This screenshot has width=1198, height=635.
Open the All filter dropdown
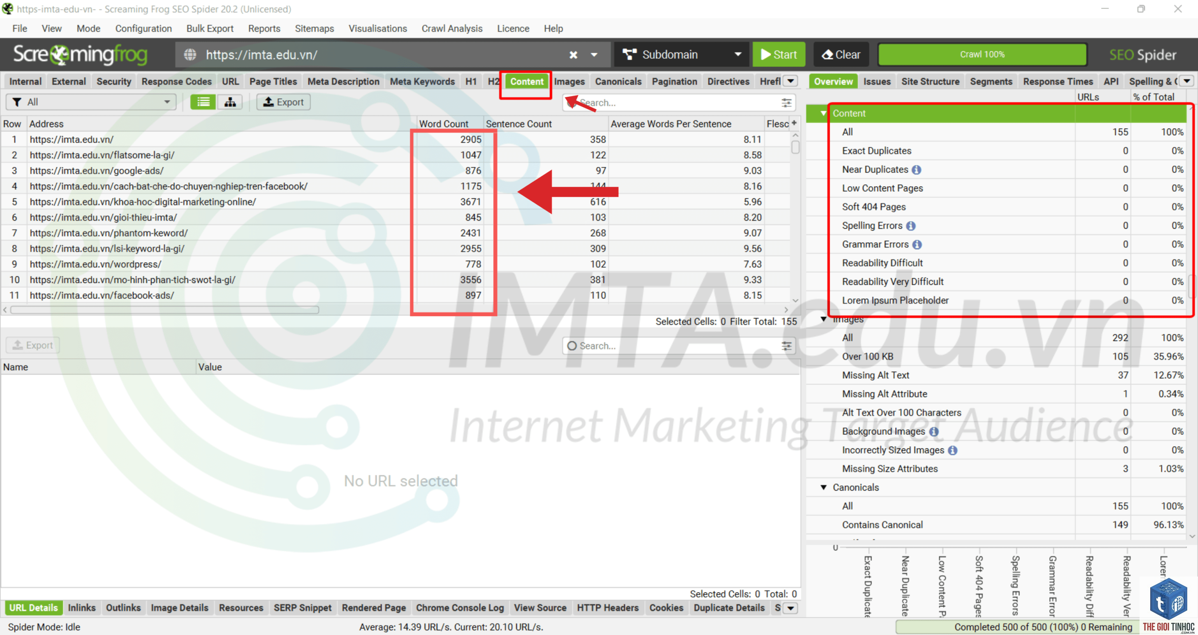pyautogui.click(x=91, y=102)
